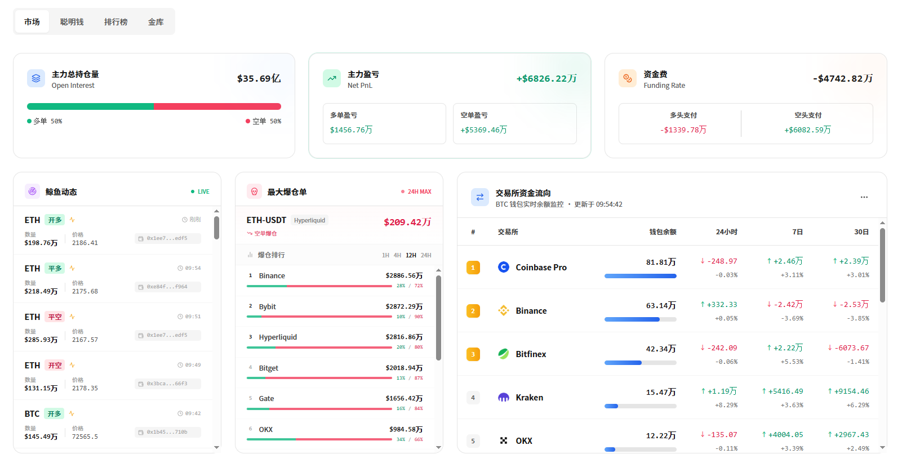Click the Open Interest layers icon
The width and height of the screenshot is (911, 463).
[x=36, y=79]
